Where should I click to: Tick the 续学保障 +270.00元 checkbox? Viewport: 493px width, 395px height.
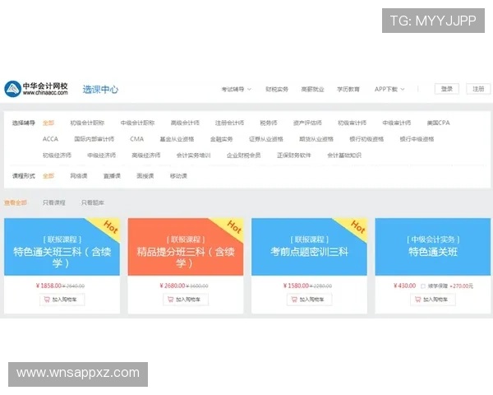coord(423,286)
